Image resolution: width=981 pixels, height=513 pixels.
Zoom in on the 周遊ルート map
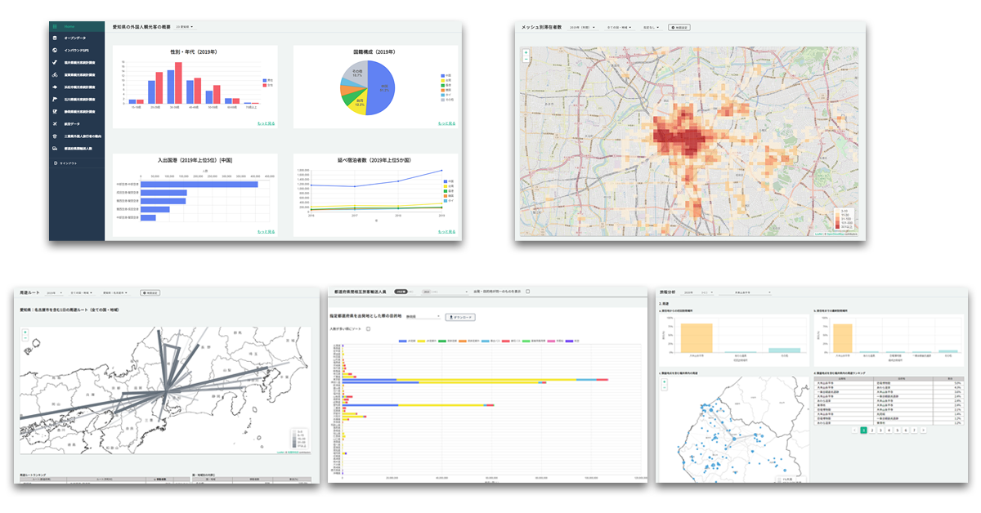(x=25, y=332)
